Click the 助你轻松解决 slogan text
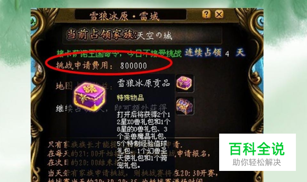Image resolution: width=307 pixels, height=182 pixels. coord(257,162)
